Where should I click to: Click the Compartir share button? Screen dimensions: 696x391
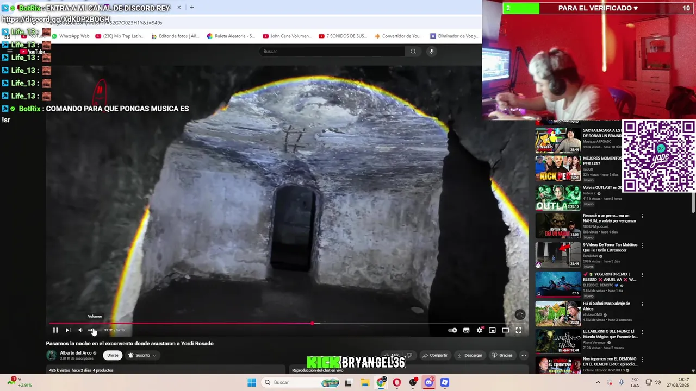coord(435,355)
